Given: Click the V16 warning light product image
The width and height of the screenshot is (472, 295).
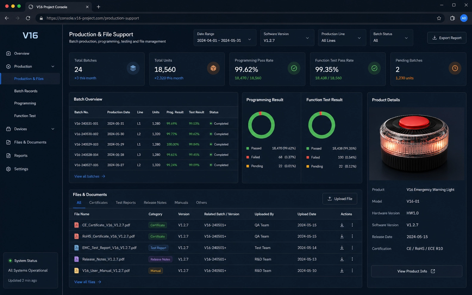Looking at the screenshot, I should 417,144.
